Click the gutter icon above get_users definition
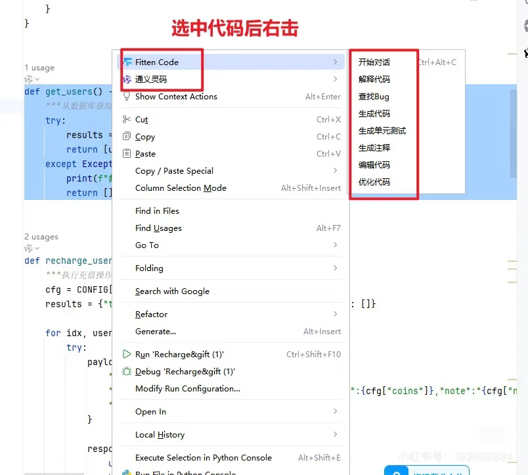This screenshot has height=475, width=528. pyautogui.click(x=29, y=78)
